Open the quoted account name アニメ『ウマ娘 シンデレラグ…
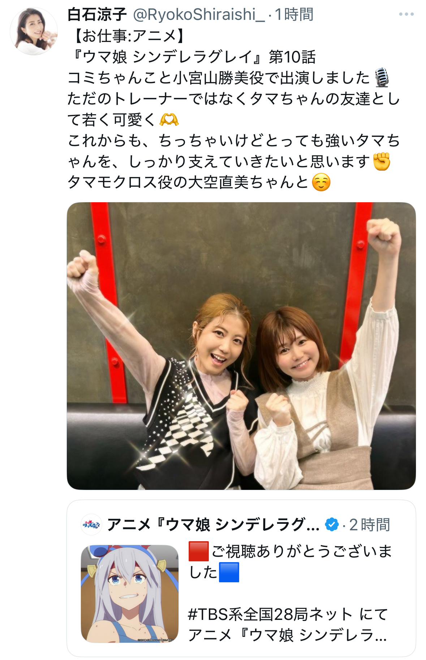 point(213,525)
